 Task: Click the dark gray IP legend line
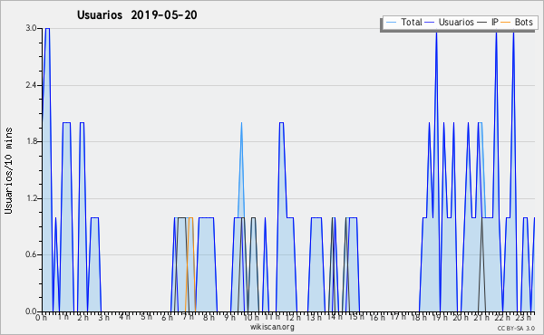482,22
